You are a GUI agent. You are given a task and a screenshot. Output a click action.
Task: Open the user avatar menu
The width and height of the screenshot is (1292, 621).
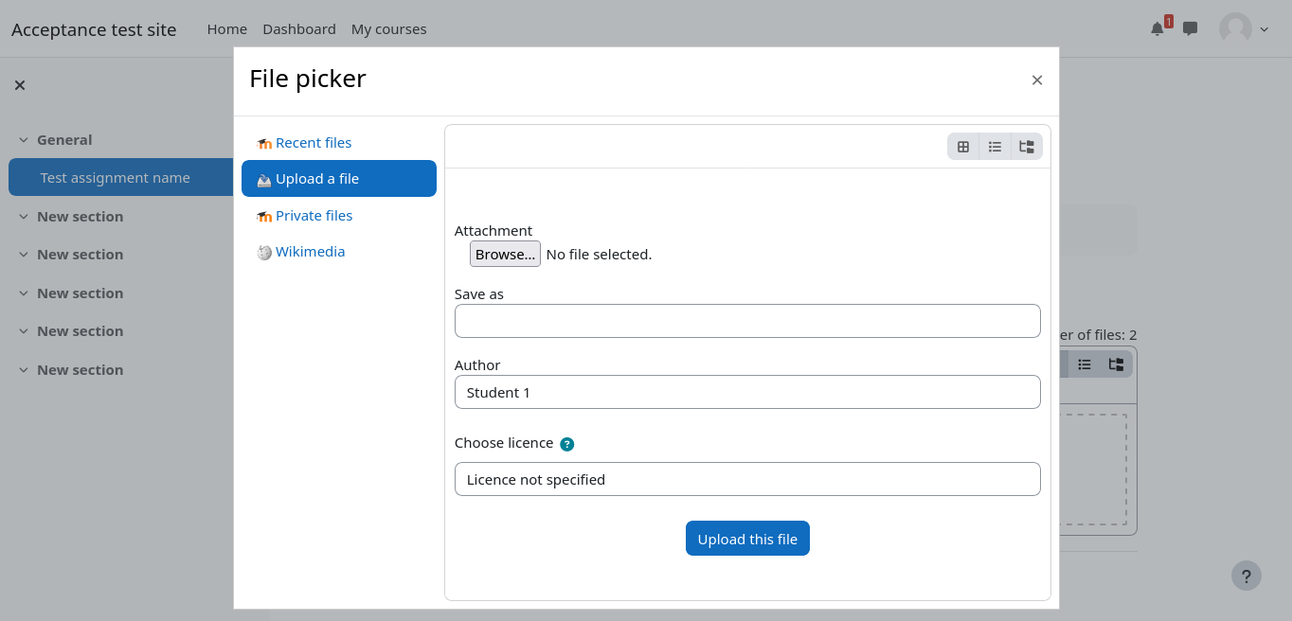tap(1243, 28)
